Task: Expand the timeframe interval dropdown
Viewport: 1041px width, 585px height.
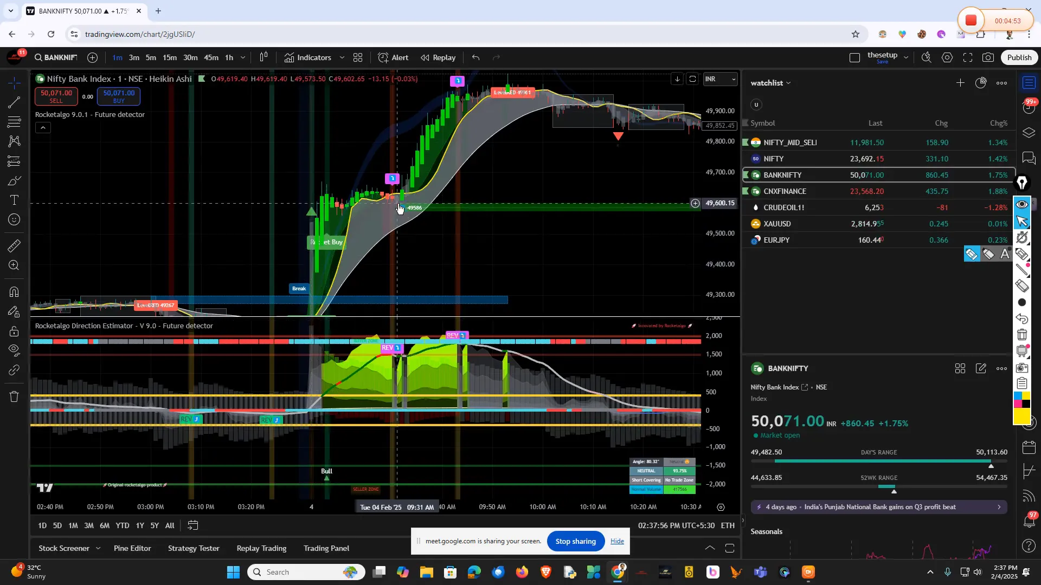Action: click(x=243, y=57)
